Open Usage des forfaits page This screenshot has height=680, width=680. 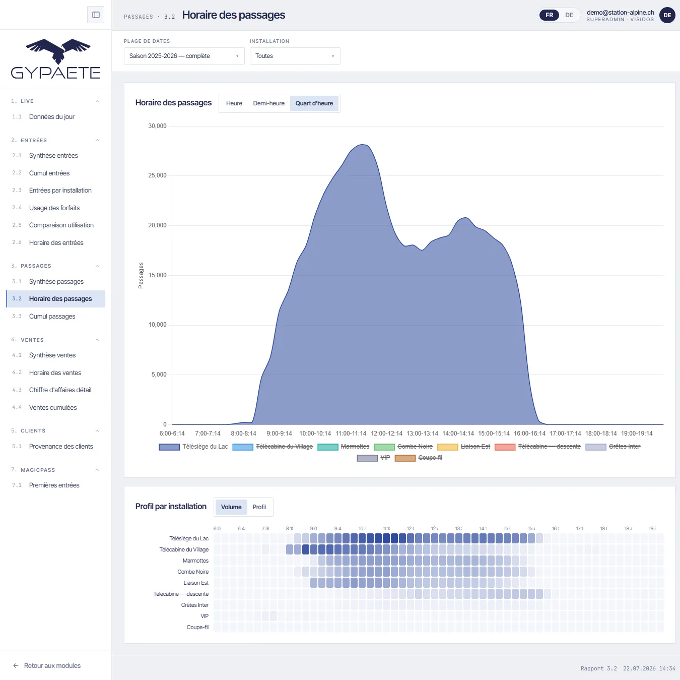pos(55,208)
